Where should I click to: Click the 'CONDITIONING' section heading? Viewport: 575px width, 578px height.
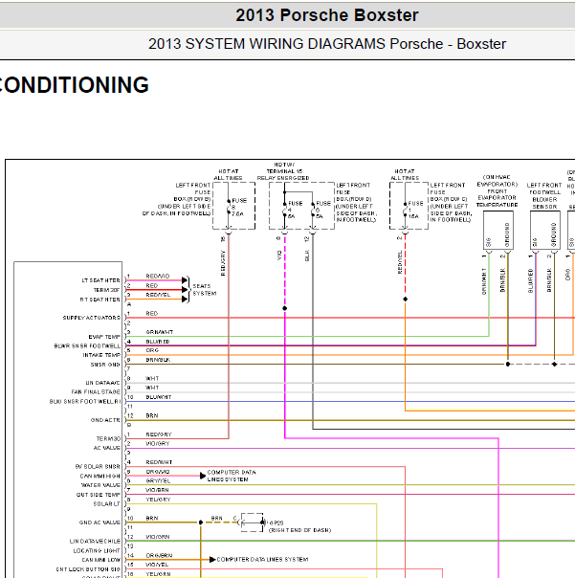(x=74, y=85)
